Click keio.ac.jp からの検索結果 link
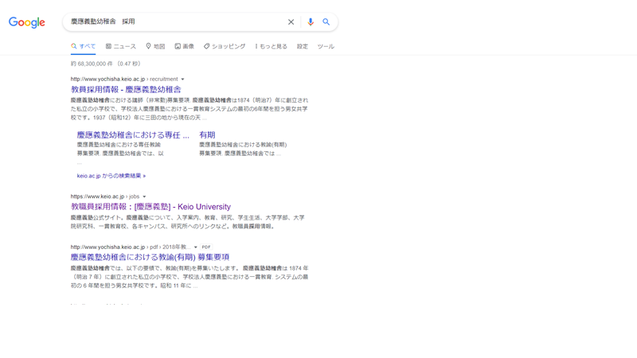Image resolution: width=637 pixels, height=358 pixels. click(x=111, y=176)
